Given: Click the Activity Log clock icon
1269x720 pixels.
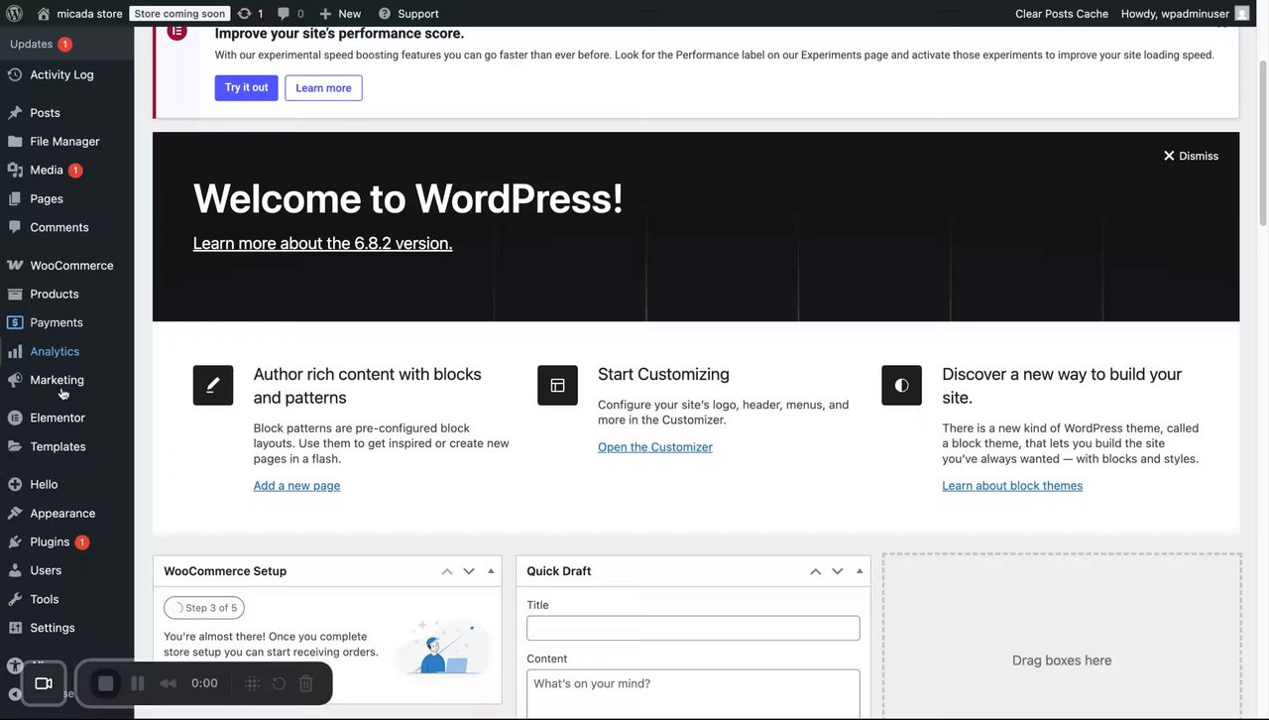Looking at the screenshot, I should click(x=15, y=74).
